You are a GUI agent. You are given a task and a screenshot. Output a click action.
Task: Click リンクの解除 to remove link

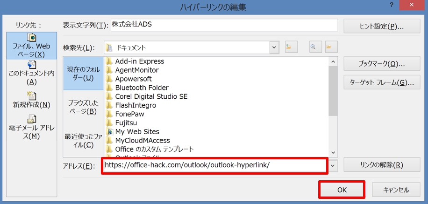coord(382,164)
